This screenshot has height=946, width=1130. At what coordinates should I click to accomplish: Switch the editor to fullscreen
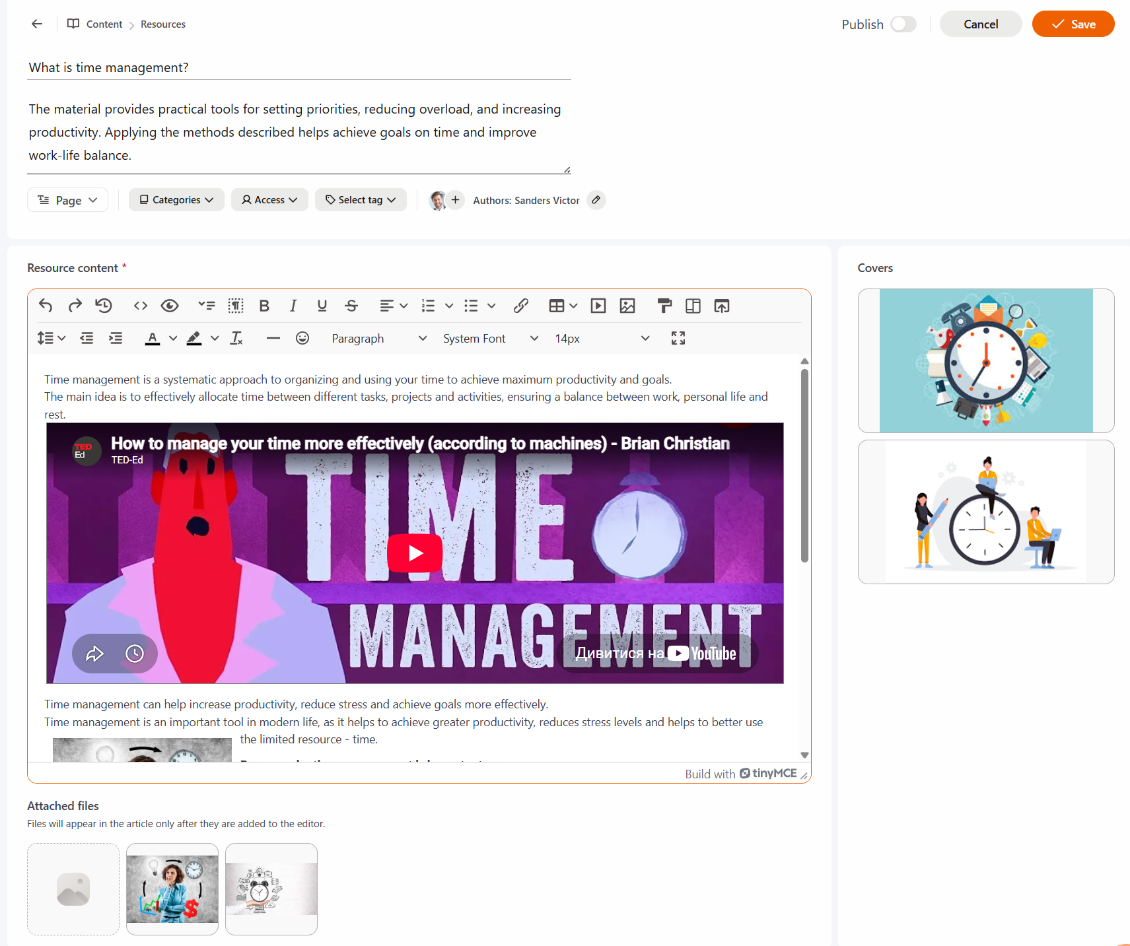[x=678, y=338]
